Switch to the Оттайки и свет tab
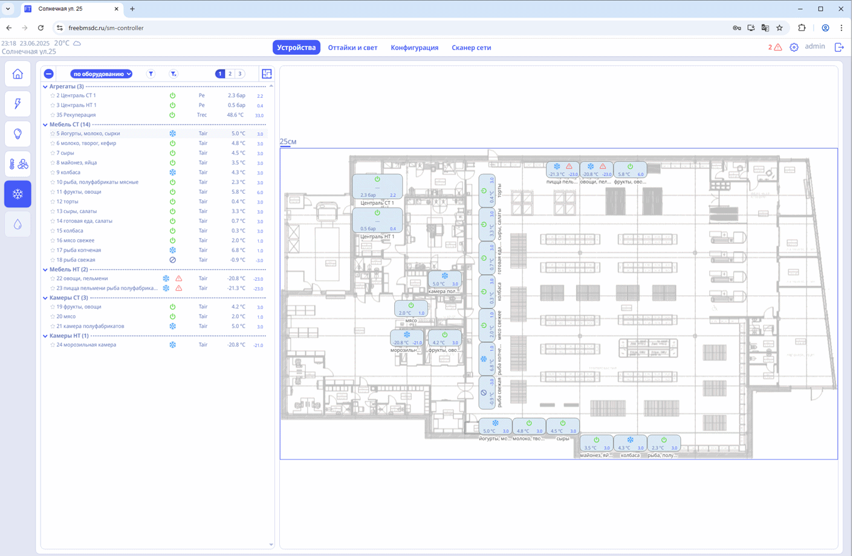853x556 pixels. click(352, 48)
